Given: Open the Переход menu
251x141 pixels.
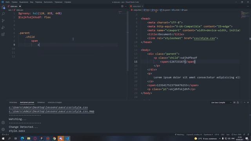Looking at the screenshot, I should point(38,2).
